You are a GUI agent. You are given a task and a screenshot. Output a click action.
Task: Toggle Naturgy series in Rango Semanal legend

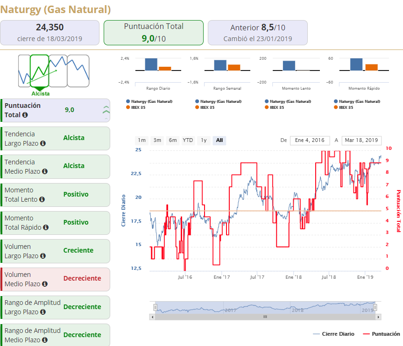(x=218, y=101)
